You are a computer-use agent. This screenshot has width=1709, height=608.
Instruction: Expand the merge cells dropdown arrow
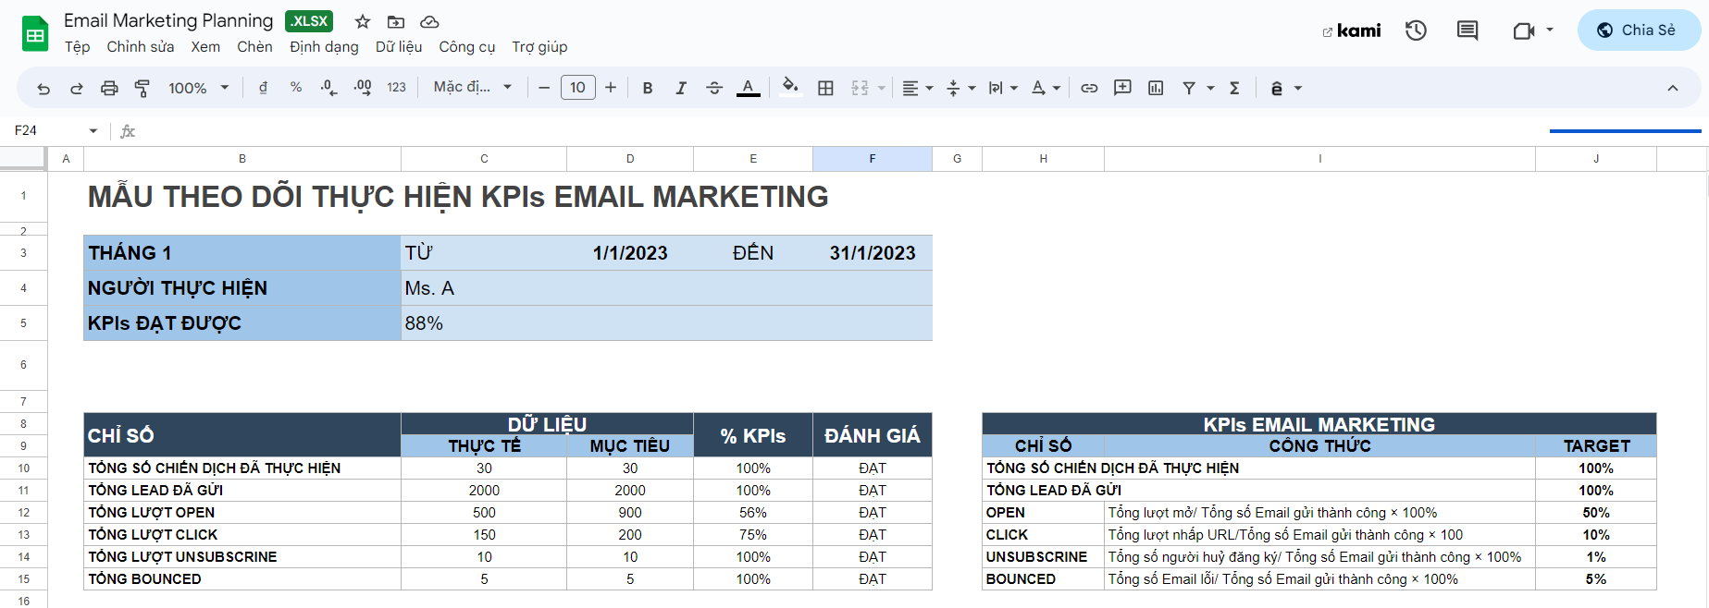882,88
